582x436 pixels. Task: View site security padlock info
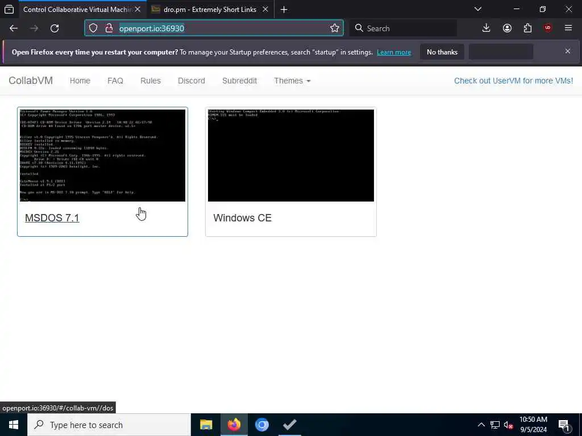(x=109, y=28)
